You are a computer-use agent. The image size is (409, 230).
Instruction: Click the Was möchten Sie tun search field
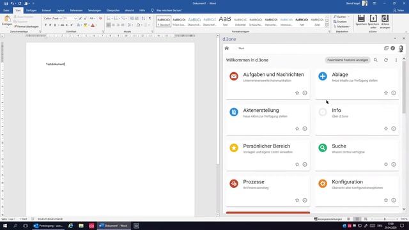coord(169,10)
